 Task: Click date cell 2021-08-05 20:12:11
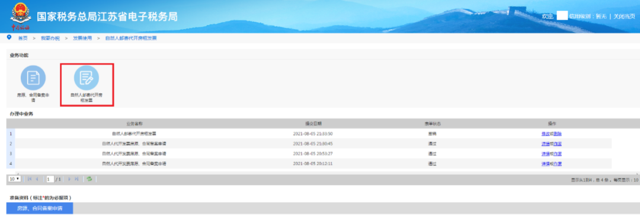(313, 164)
